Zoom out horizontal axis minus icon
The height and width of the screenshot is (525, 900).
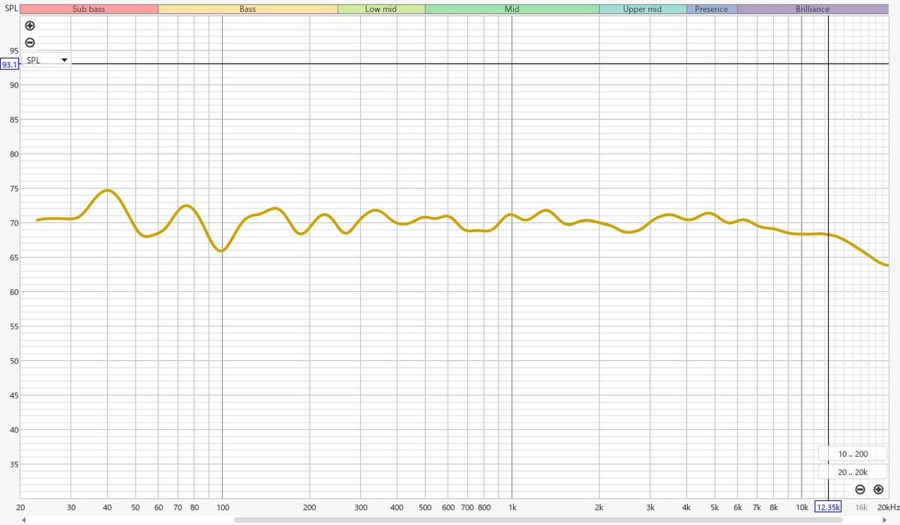[x=859, y=490]
